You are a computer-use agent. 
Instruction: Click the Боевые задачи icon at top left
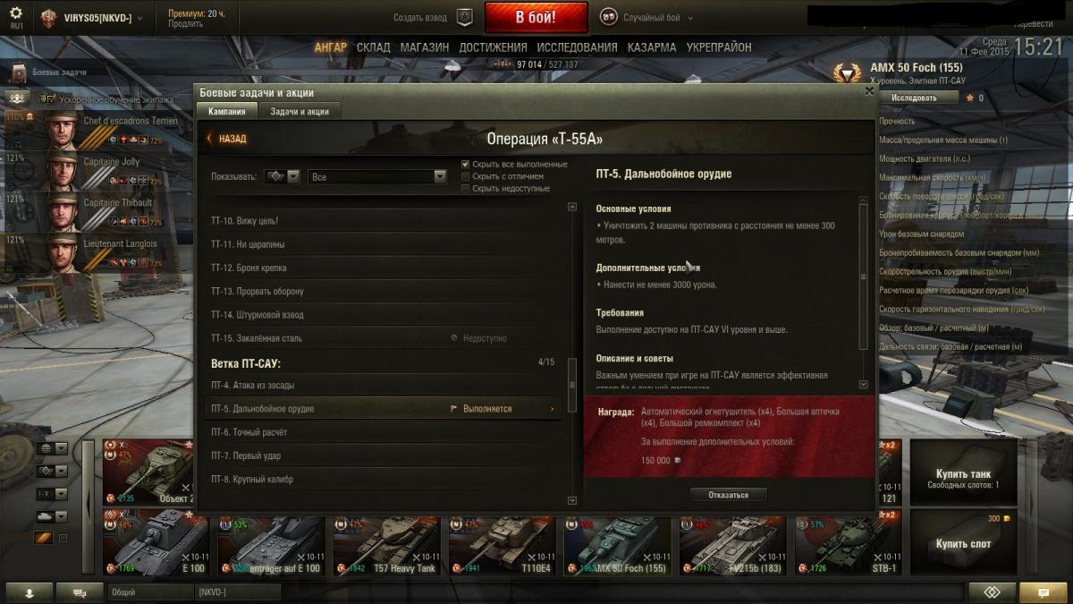coord(18,72)
